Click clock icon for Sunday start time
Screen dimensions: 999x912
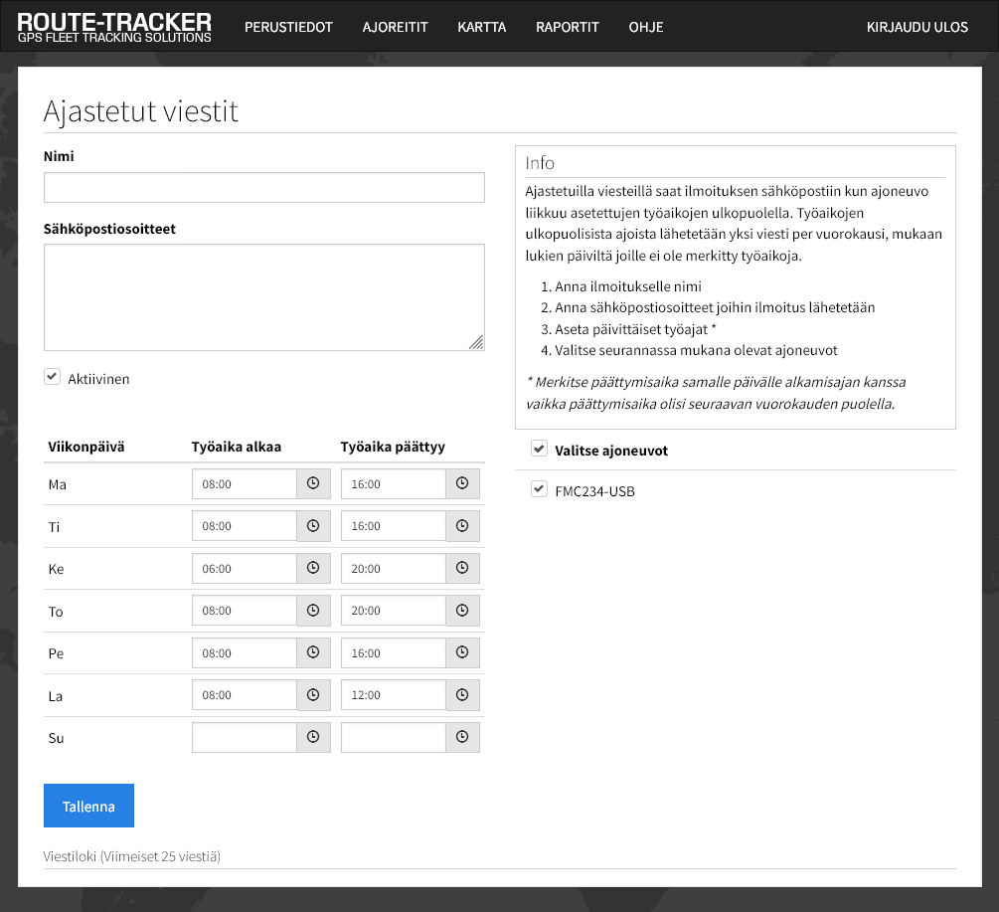pos(313,738)
